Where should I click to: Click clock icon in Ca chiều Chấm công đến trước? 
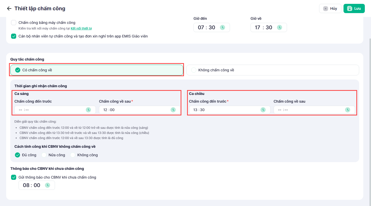pyautogui.click(x=263, y=110)
